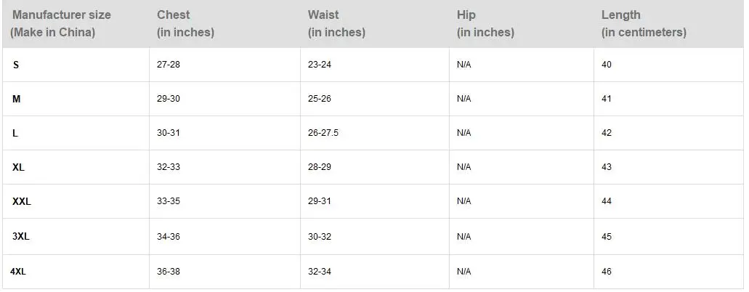Screen dimensions: 749x292
Task: Select the S size row label
Action: pos(16,65)
